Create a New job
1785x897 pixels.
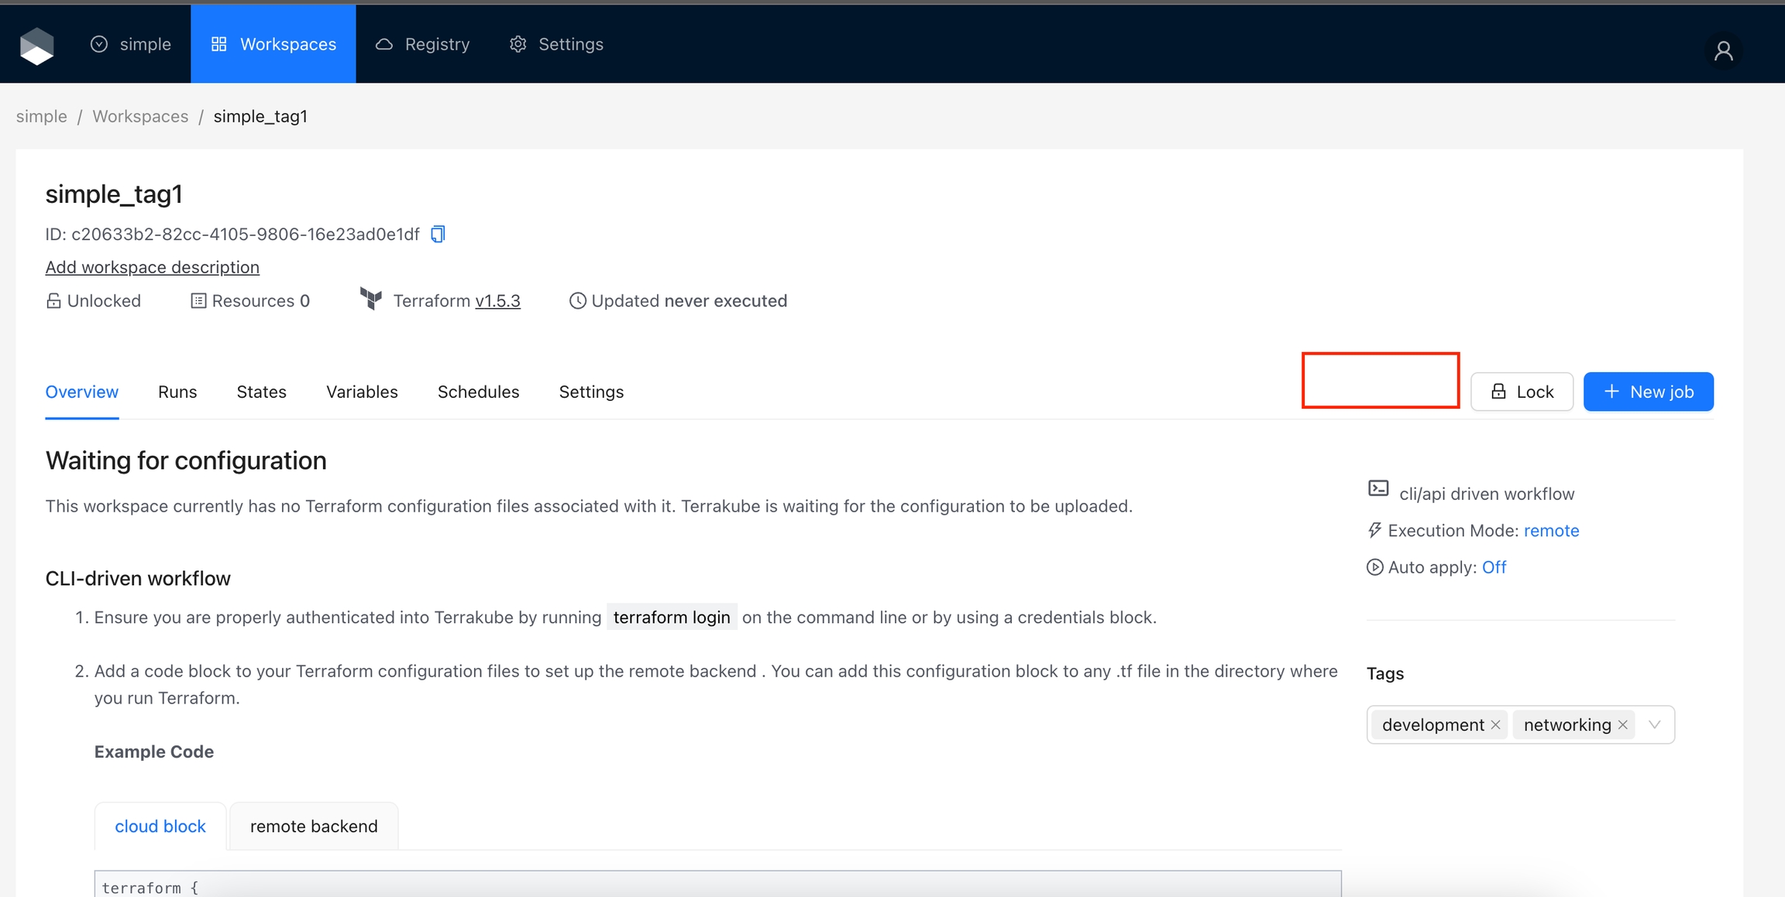coord(1648,392)
